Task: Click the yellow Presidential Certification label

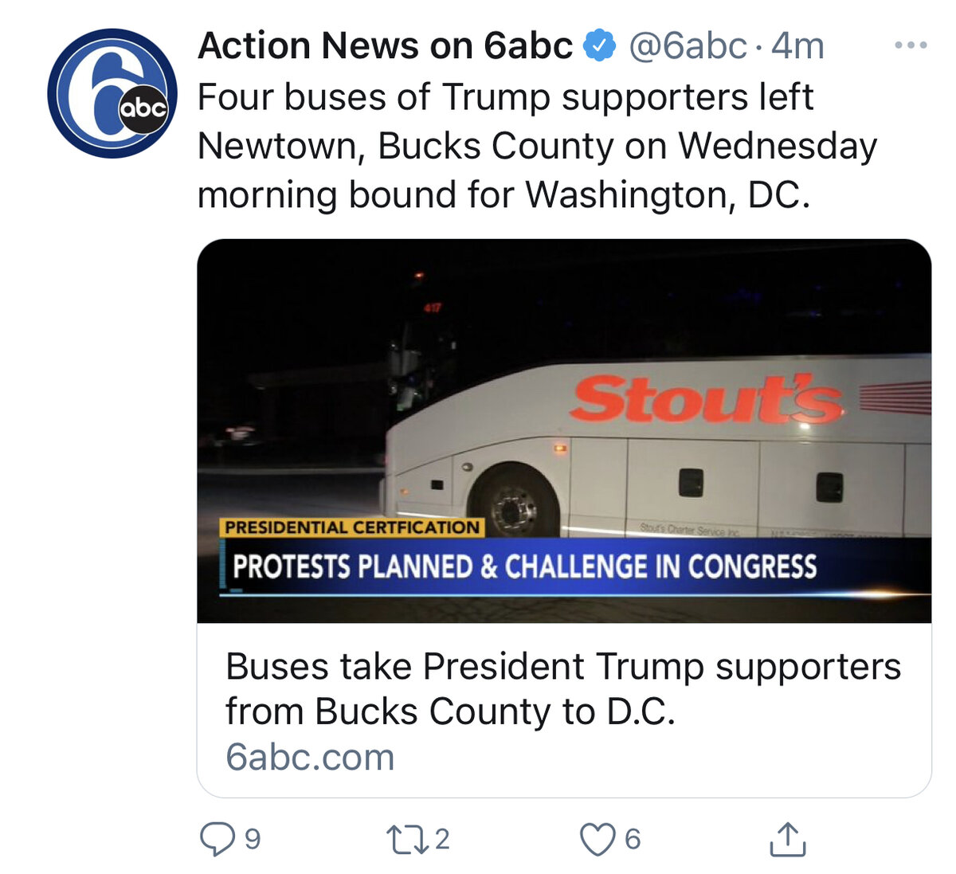Action: (351, 527)
